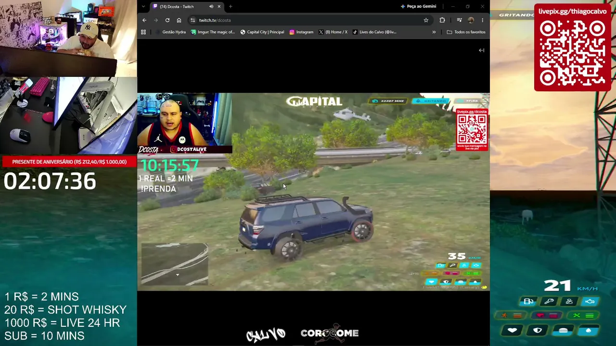Go back to the previous page
Viewport: 616px width, 346px height.
coord(144,20)
